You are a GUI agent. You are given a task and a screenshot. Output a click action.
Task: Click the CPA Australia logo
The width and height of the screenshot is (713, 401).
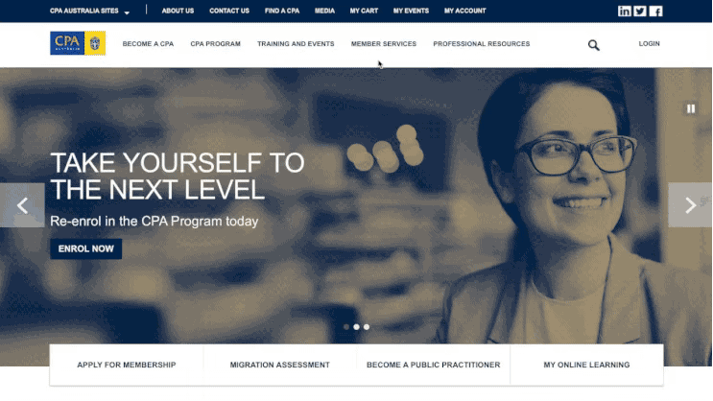(78, 43)
